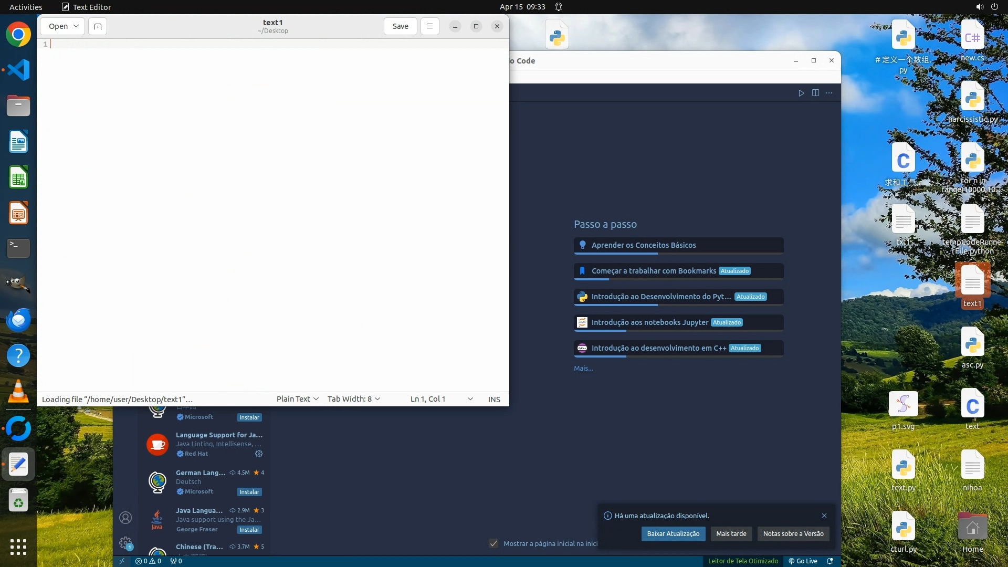The image size is (1008, 567).
Task: Open the VS Code accounts icon
Action: coord(125,518)
